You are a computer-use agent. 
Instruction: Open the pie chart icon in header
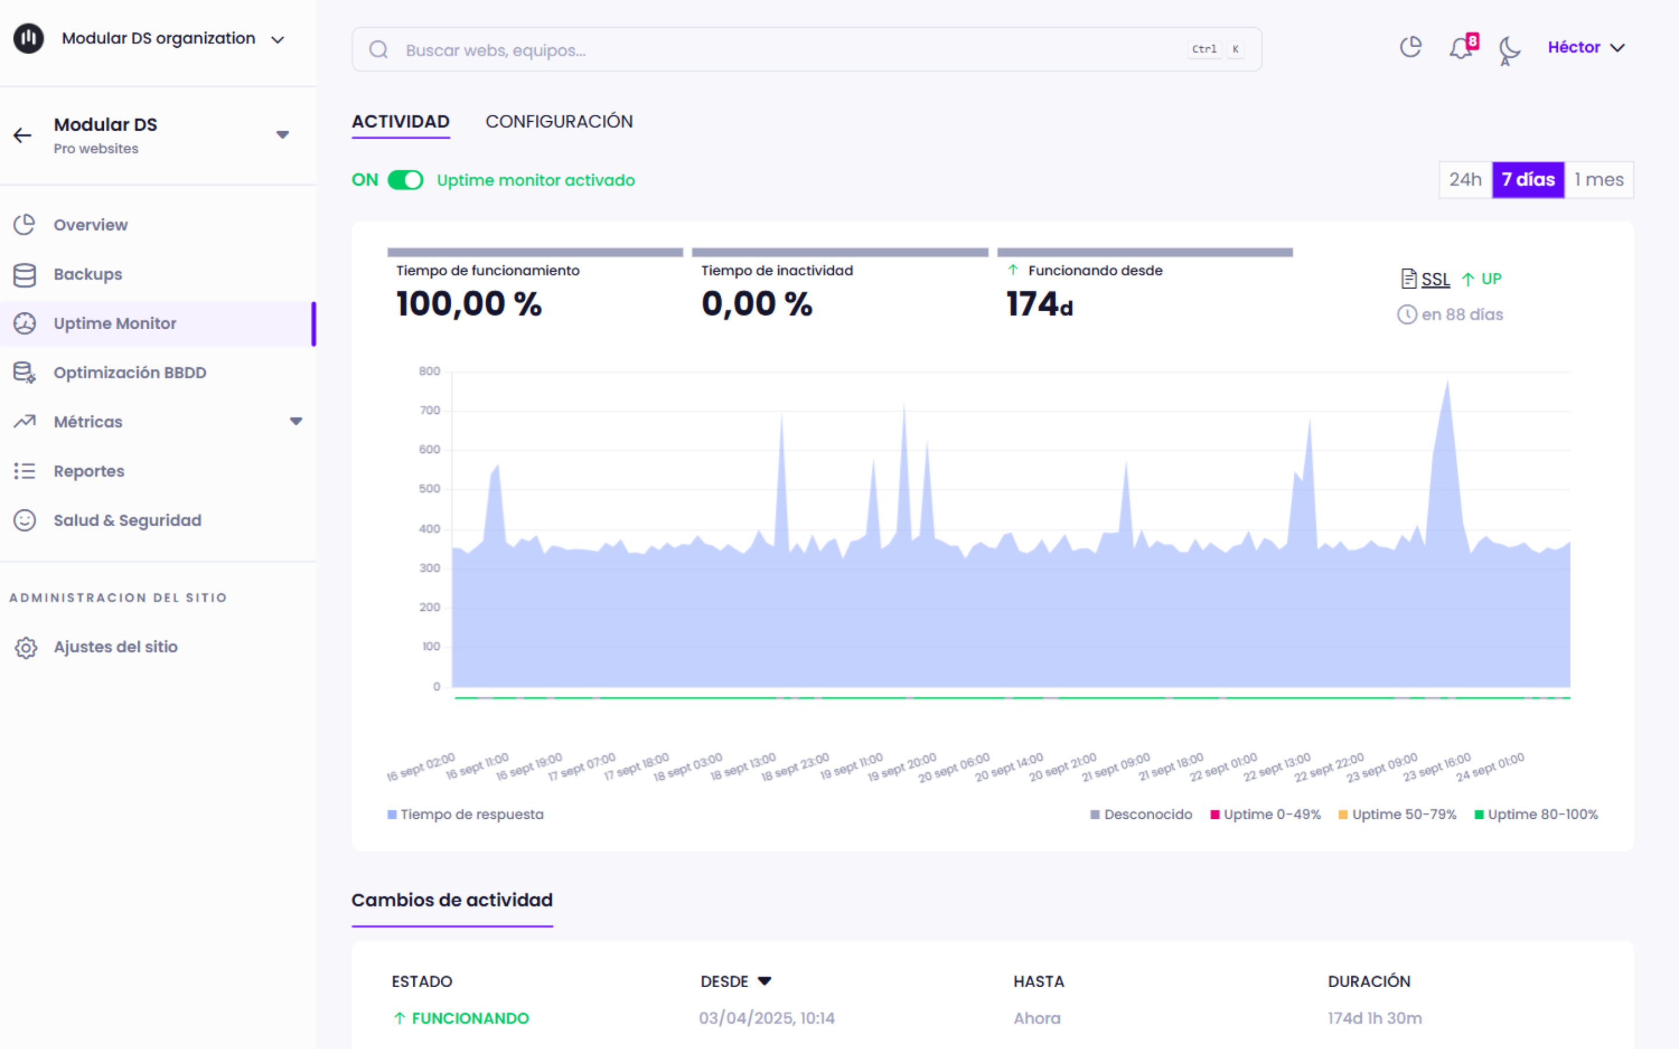click(x=1410, y=47)
